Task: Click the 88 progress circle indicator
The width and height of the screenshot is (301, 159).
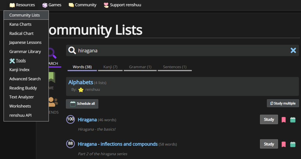Action: pos(70,144)
